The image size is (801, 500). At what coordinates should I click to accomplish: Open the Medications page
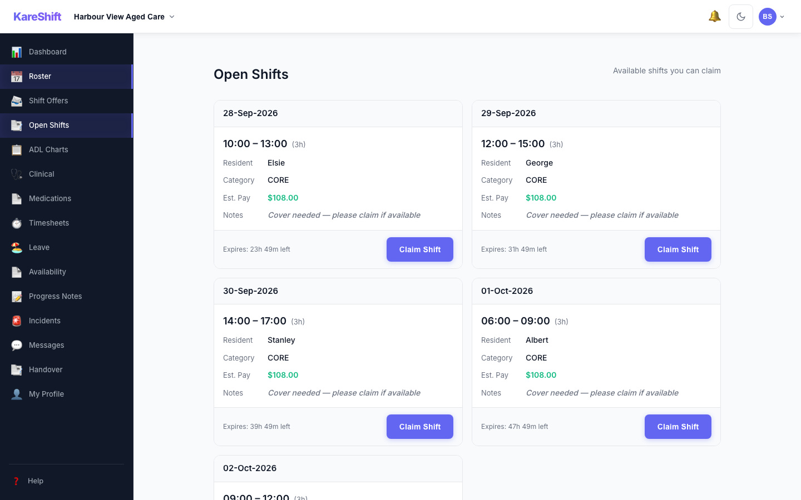tap(67, 198)
